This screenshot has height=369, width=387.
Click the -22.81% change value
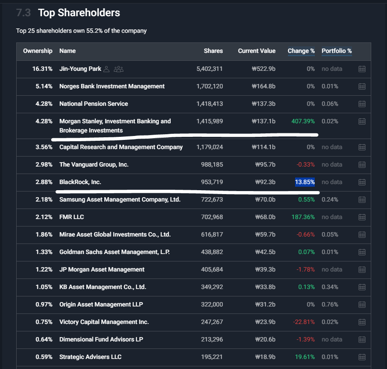(x=304, y=322)
